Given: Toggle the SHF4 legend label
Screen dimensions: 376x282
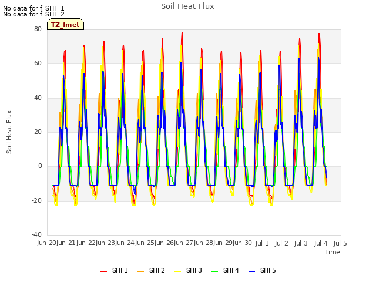Looking at the screenshot, I should pos(231,270).
